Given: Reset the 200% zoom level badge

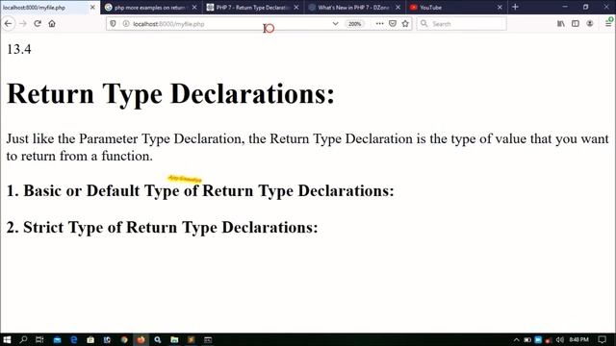Looking at the screenshot, I should coord(355,24).
